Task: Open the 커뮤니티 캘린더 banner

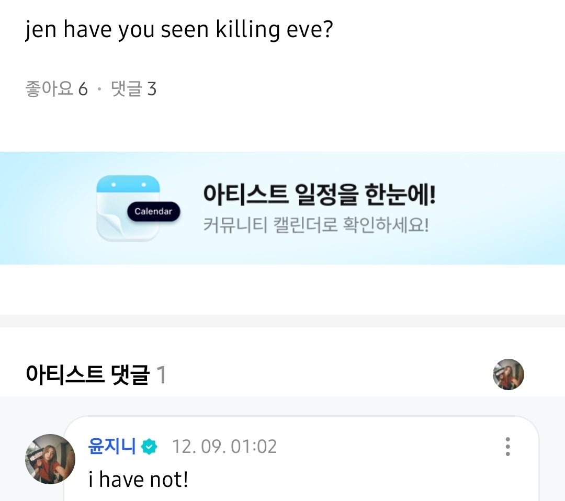Action: click(x=282, y=208)
